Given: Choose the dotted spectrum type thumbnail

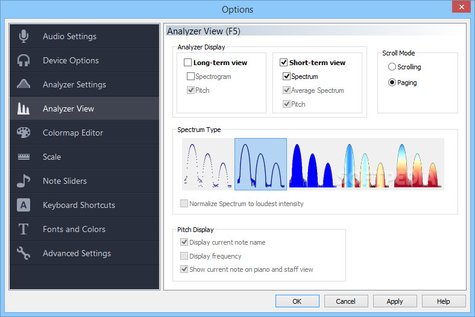Looking at the screenshot, I should (x=208, y=165).
